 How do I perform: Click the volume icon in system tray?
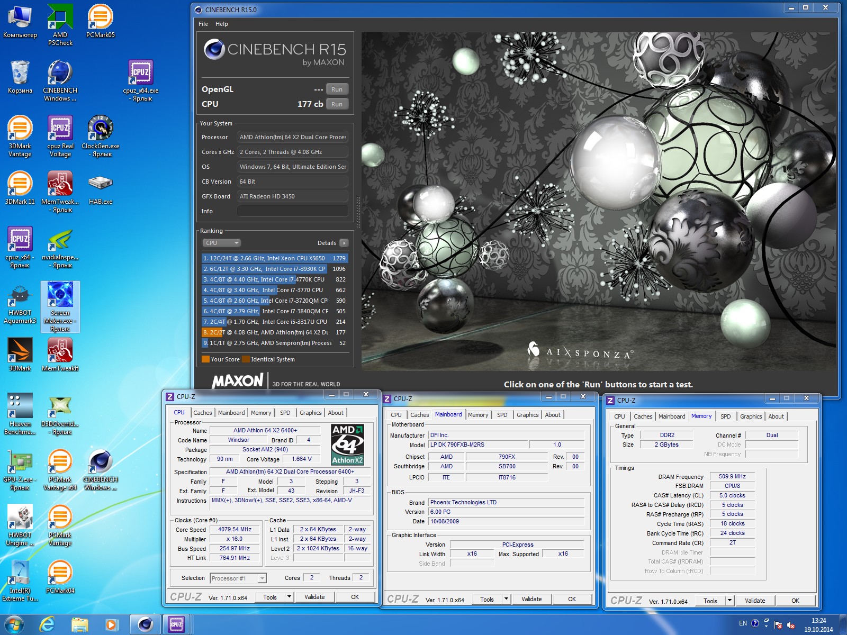(x=791, y=625)
